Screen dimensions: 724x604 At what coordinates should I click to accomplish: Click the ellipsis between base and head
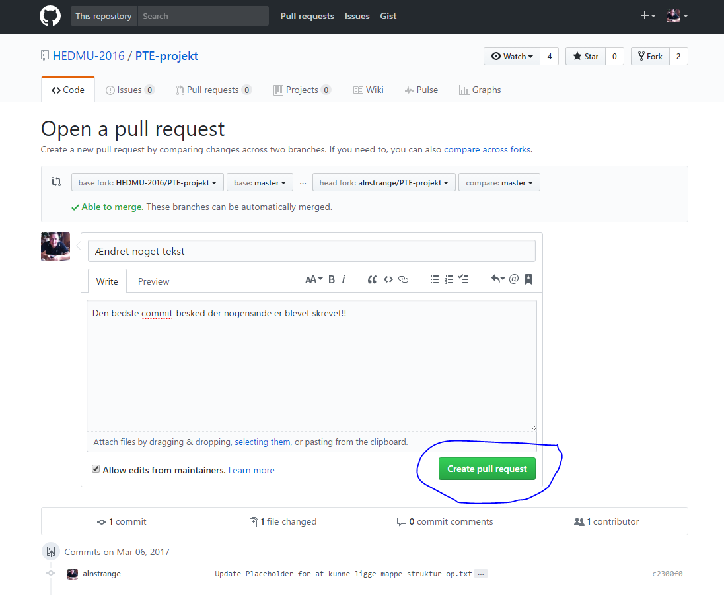303,184
